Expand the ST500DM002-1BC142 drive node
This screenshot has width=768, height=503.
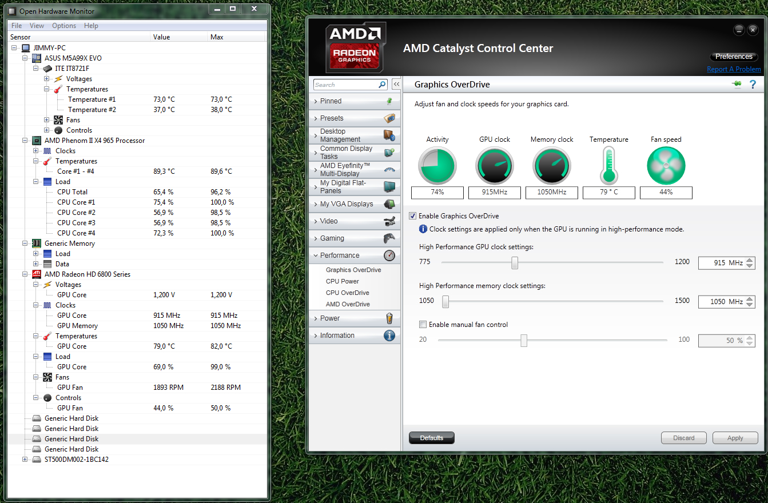(x=25, y=460)
